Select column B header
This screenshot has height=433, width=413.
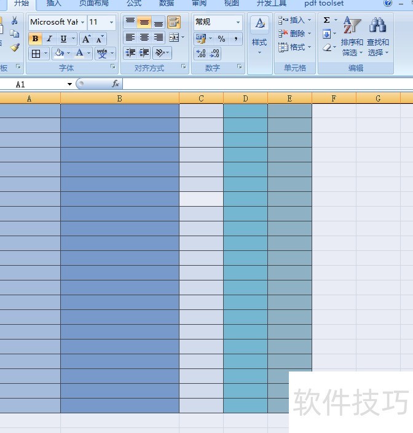pyautogui.click(x=119, y=98)
